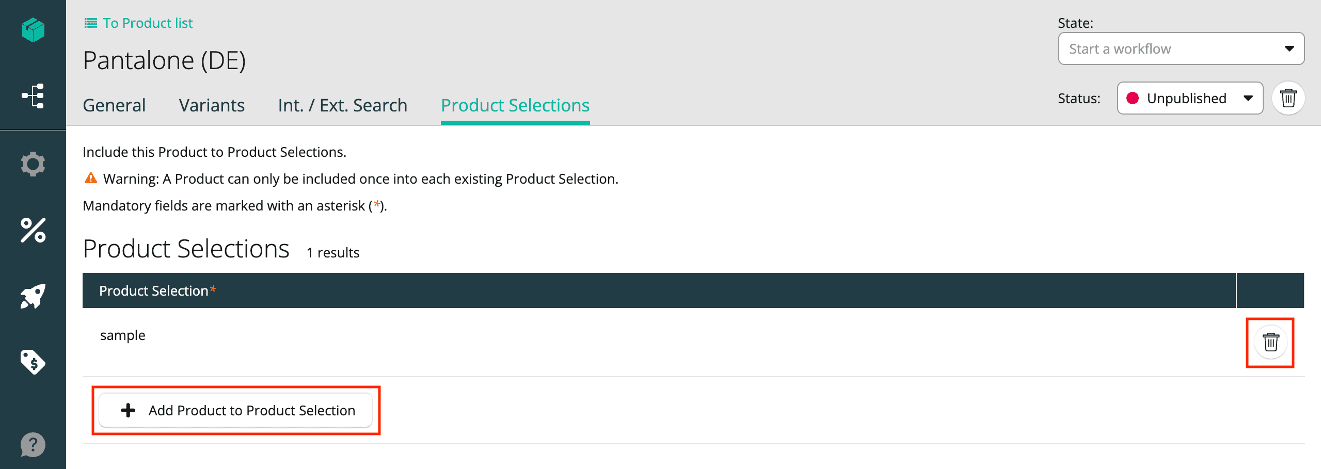Switch to the Variants tab
The width and height of the screenshot is (1321, 469).
pyautogui.click(x=212, y=105)
